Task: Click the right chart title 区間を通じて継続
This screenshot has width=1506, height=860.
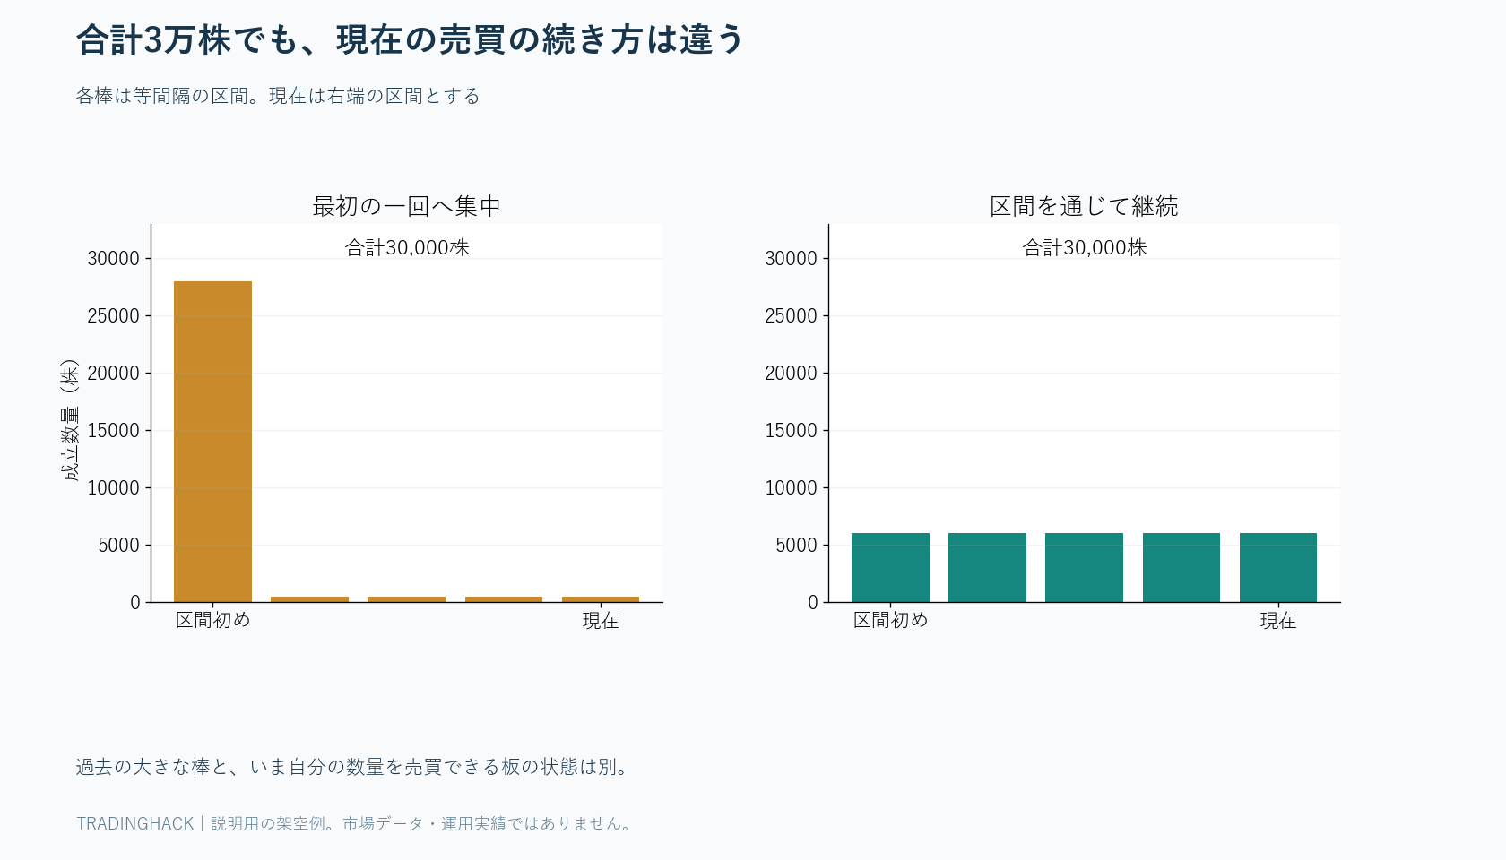Action: pyautogui.click(x=1084, y=206)
